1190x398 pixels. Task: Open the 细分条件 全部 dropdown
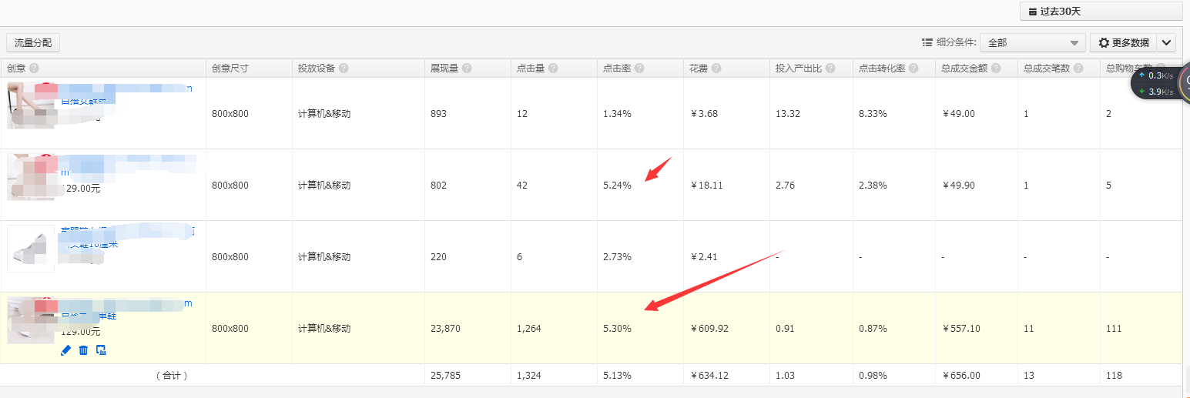point(1032,43)
